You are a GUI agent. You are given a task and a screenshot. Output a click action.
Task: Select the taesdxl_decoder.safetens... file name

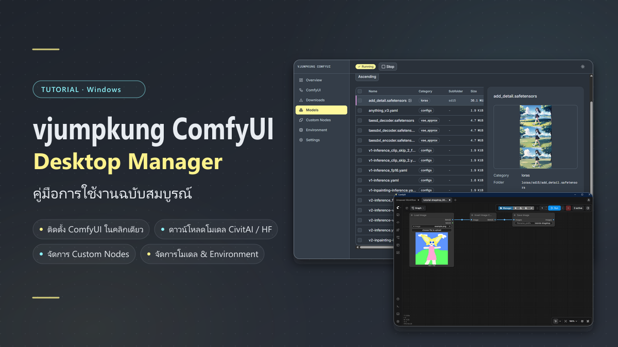(x=391, y=131)
